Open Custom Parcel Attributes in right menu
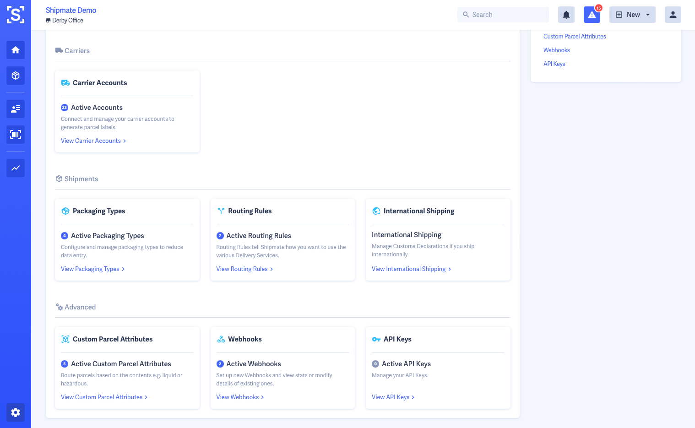 coord(574,37)
